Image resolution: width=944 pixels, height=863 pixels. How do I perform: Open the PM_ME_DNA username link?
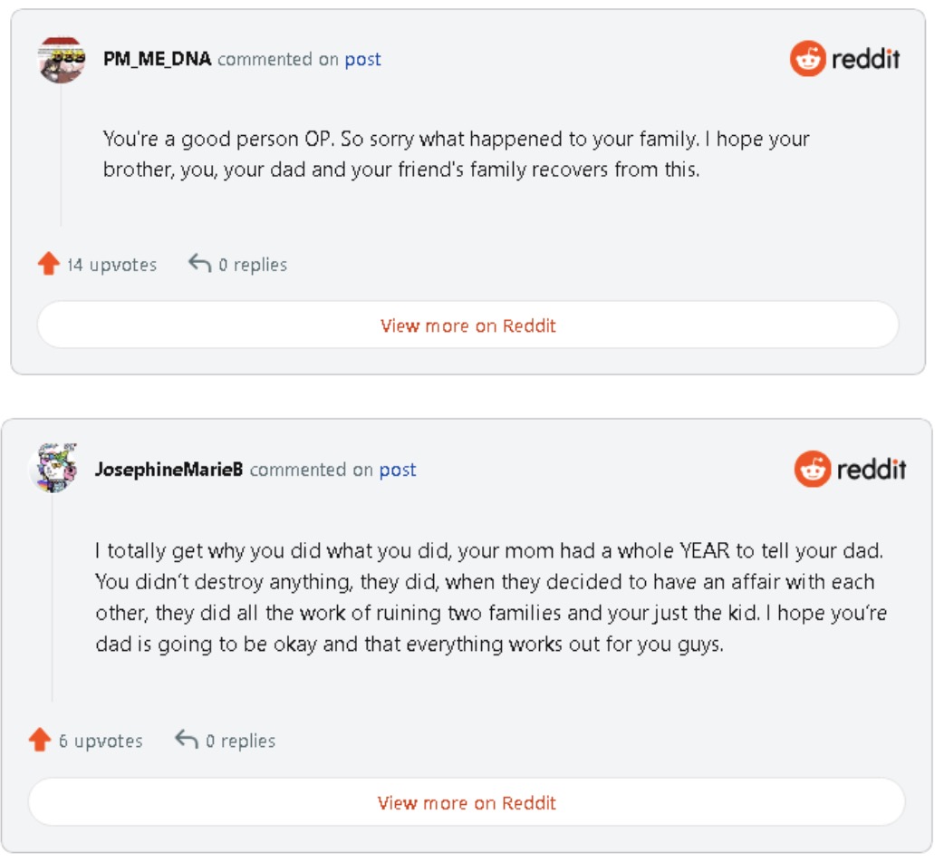point(157,59)
